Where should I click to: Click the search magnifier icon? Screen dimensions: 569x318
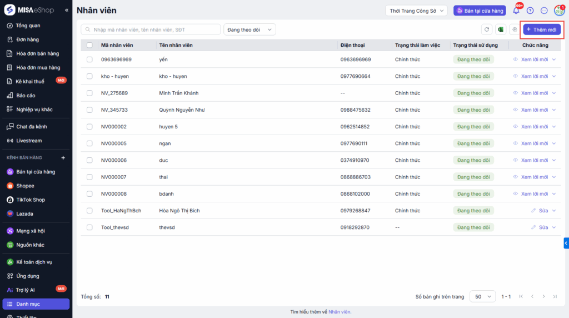[88, 29]
